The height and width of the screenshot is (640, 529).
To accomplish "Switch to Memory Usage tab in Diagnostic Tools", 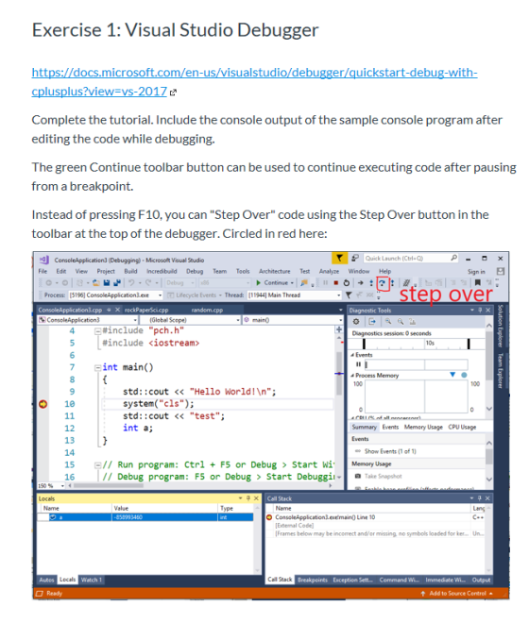I will (x=423, y=427).
